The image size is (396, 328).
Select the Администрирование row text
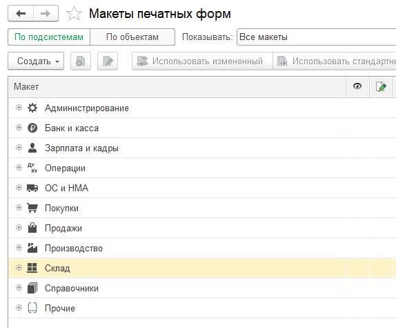tap(87, 108)
